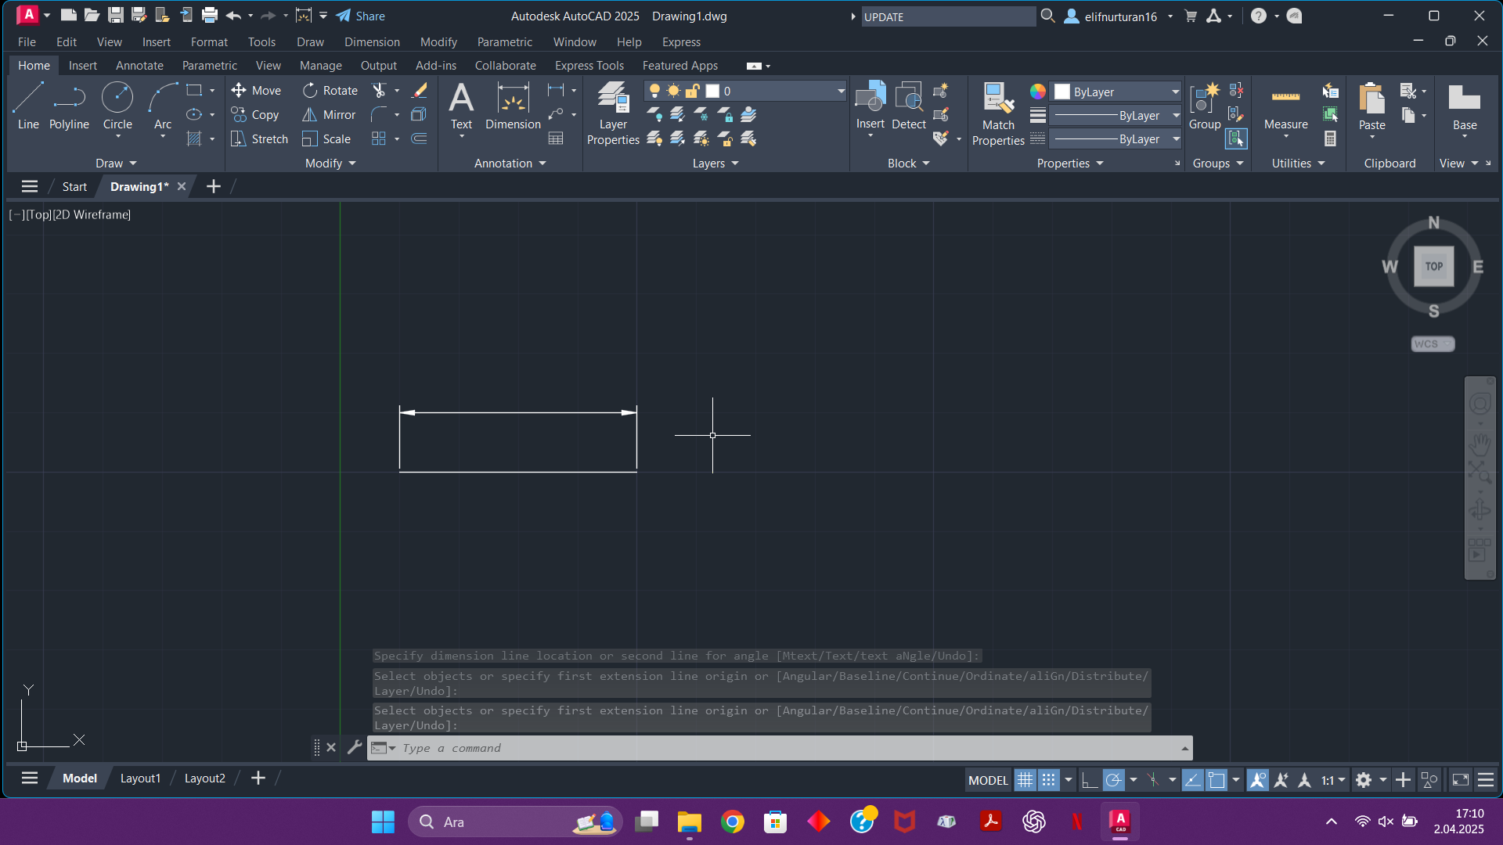The height and width of the screenshot is (845, 1503).
Task: Open the Dimension menu in the menu bar
Action: click(372, 42)
